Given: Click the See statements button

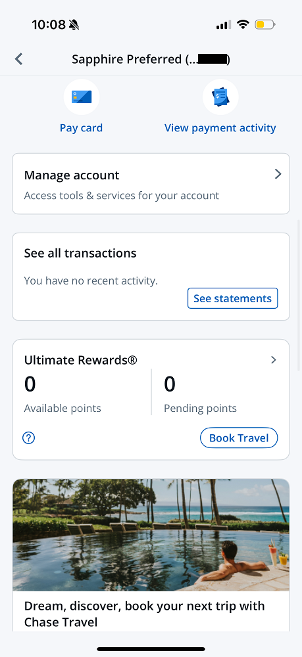Looking at the screenshot, I should (x=232, y=298).
